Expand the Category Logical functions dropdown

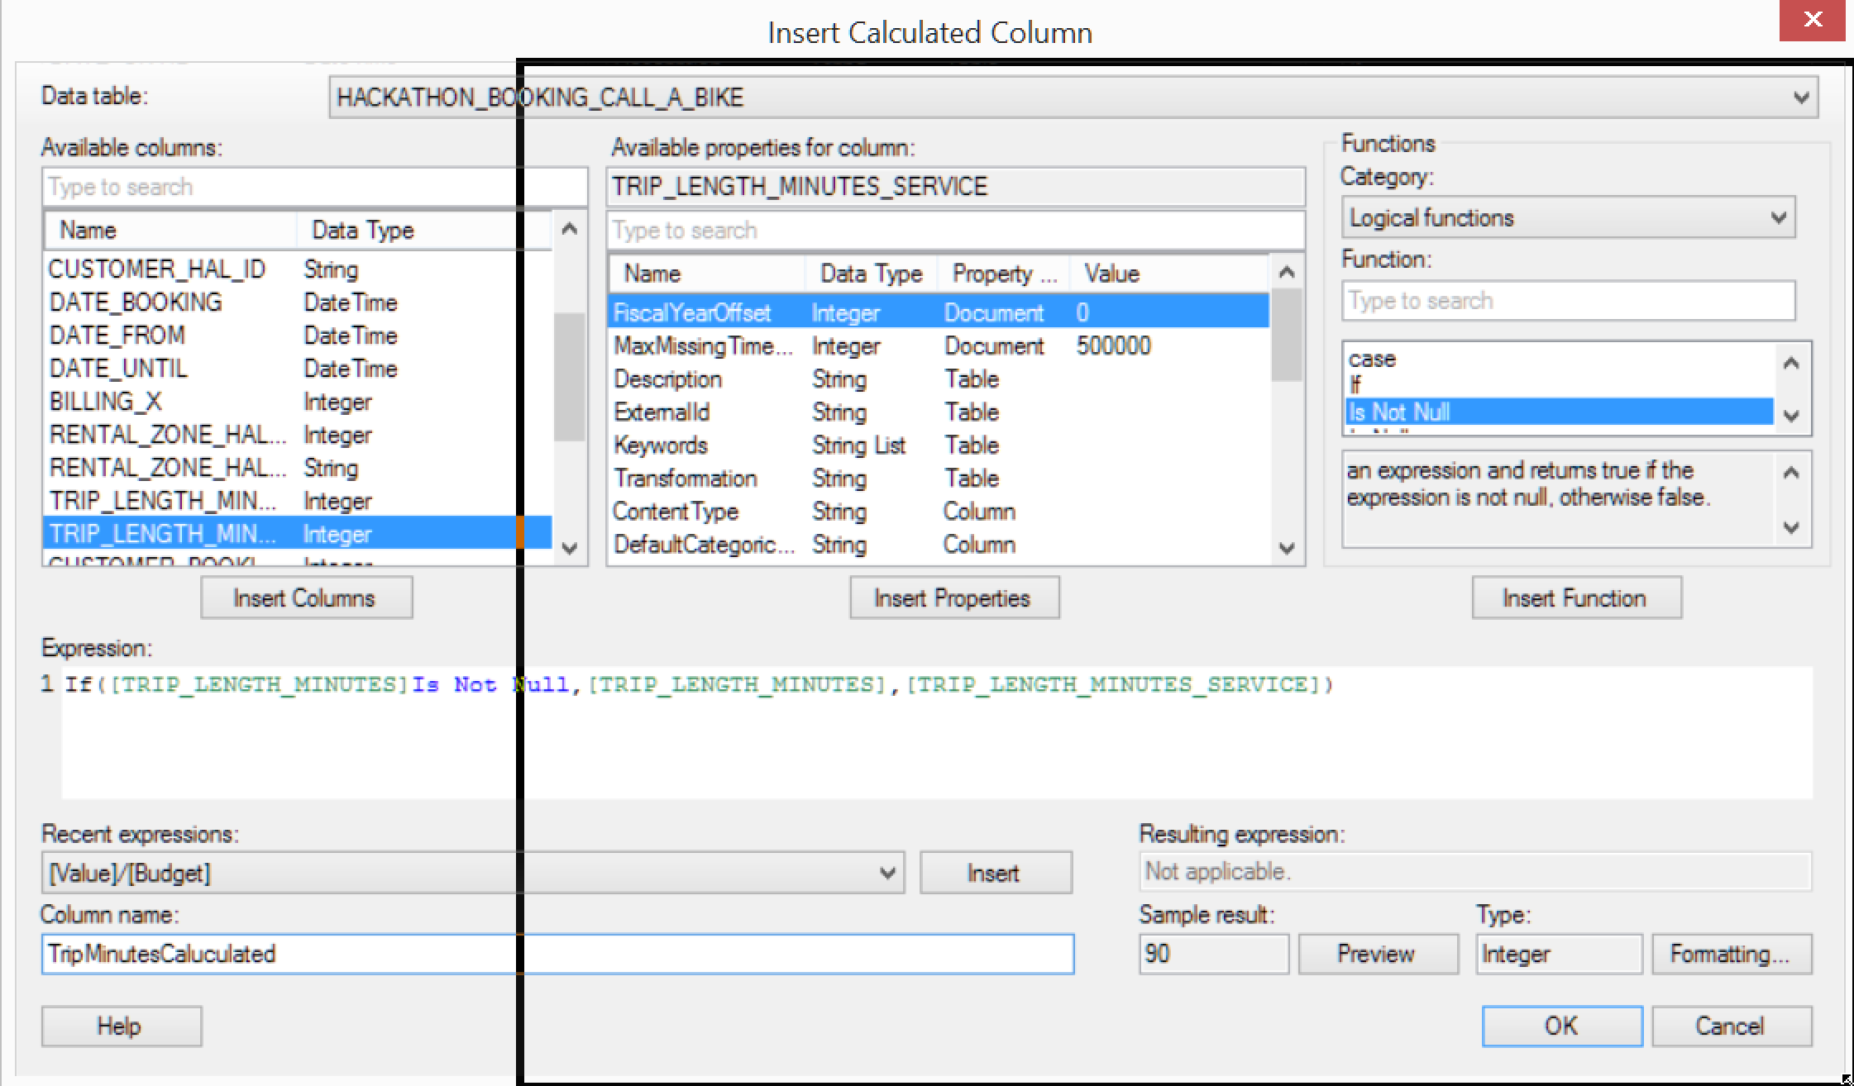(x=1778, y=218)
